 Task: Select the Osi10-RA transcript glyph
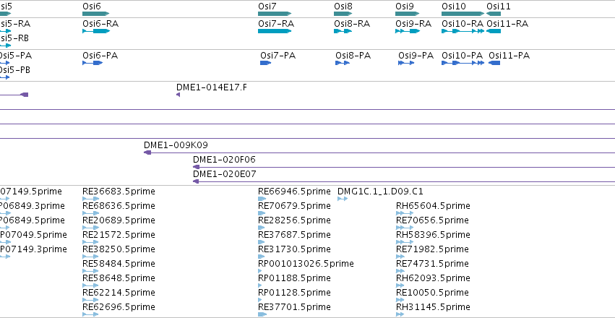click(463, 31)
